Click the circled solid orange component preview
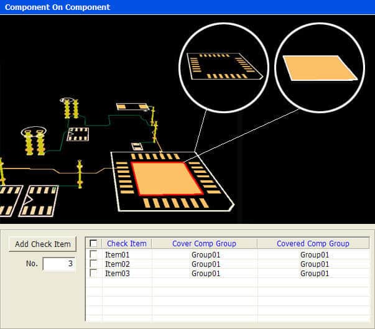Screen dimensions: 375x329 point(320,67)
